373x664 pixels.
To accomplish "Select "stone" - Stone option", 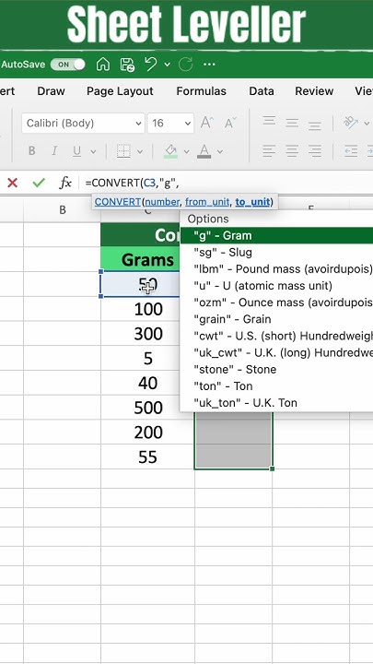I will (x=276, y=369).
